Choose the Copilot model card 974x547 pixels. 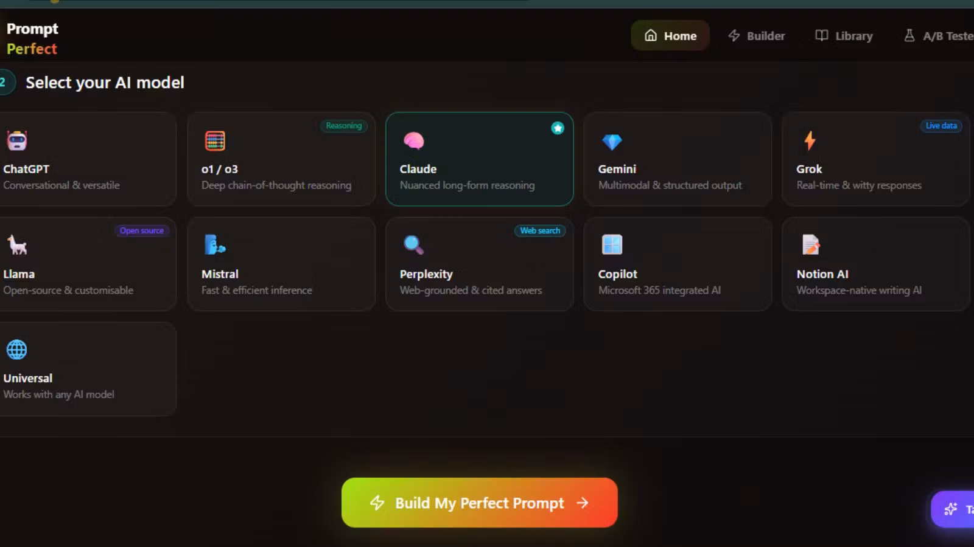pos(678,264)
